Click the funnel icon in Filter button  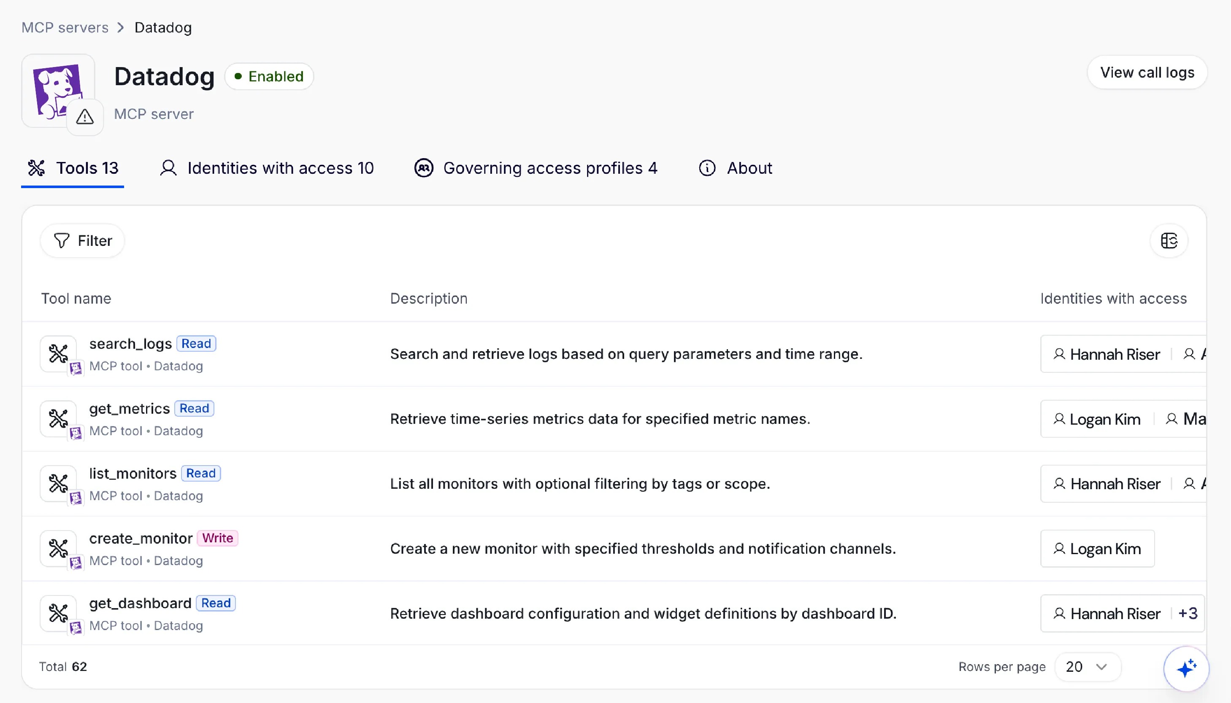coord(61,240)
